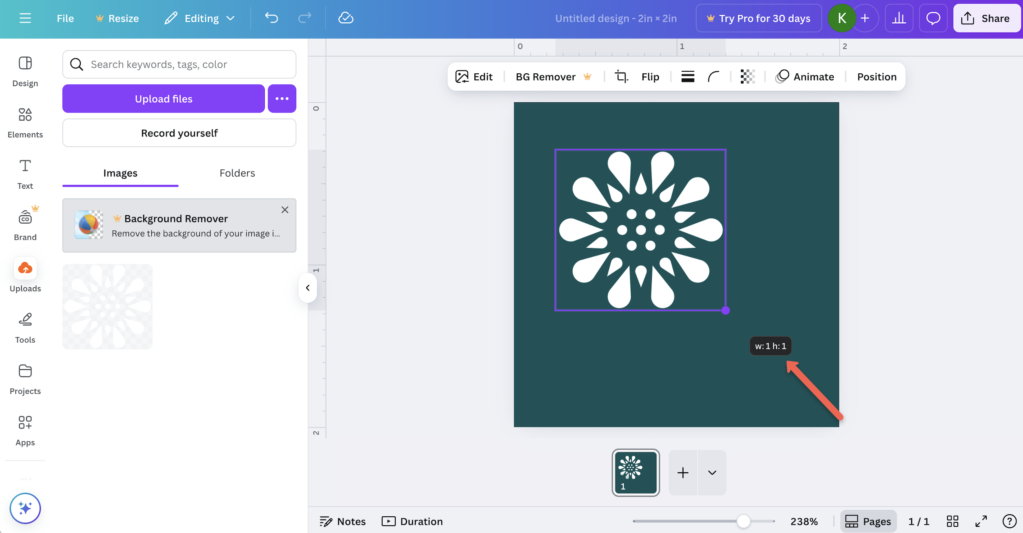The height and width of the screenshot is (533, 1023).
Task: Open grid view of pages
Action: click(x=952, y=521)
